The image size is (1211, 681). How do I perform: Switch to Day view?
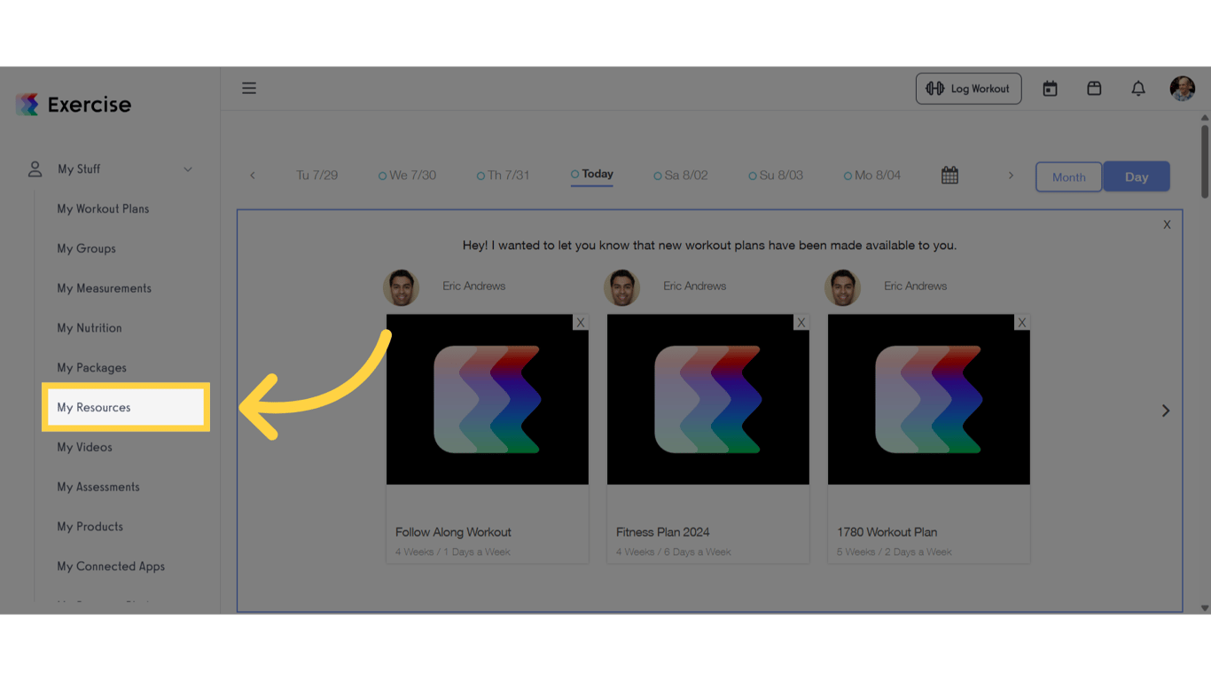pos(1137,176)
